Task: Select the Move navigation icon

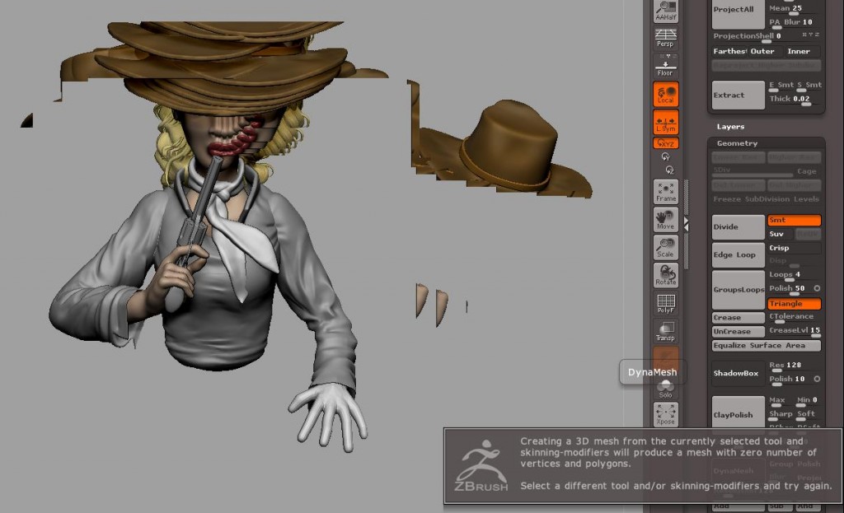Action: point(666,220)
